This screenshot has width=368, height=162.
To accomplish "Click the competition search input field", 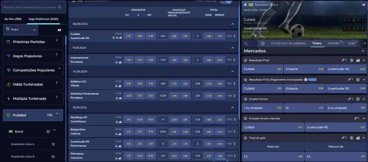I will click(x=29, y=7).
